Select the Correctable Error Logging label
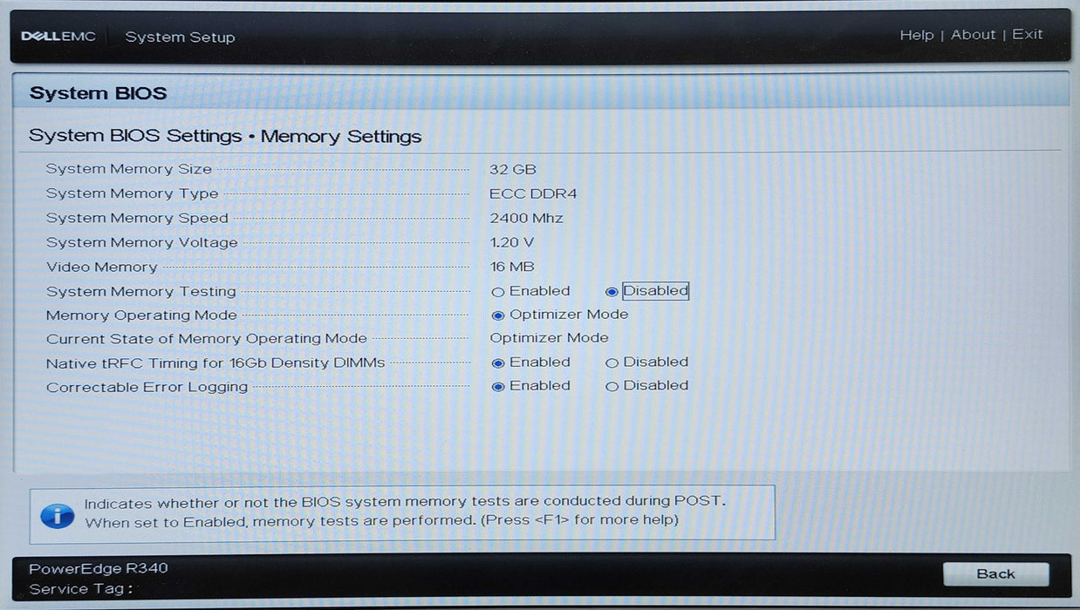 147,387
